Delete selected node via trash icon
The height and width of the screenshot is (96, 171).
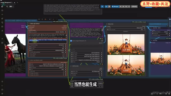(x=39, y=19)
